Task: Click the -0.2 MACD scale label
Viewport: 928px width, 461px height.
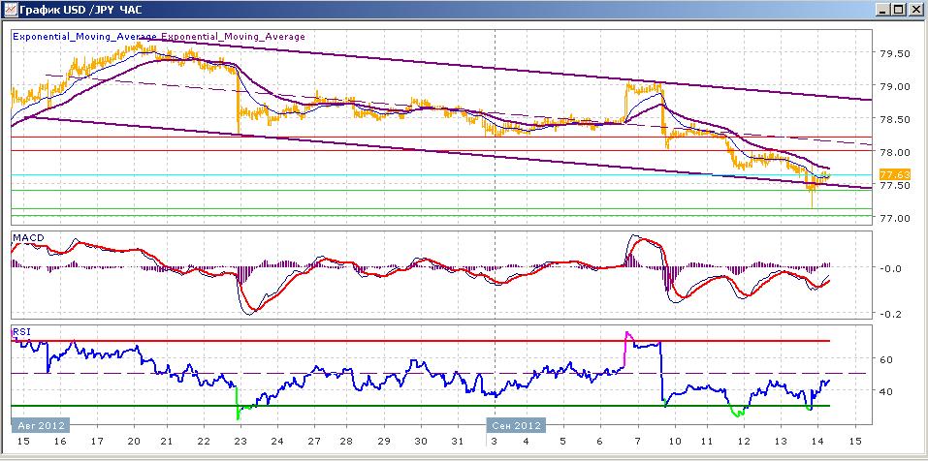Action: pos(888,314)
